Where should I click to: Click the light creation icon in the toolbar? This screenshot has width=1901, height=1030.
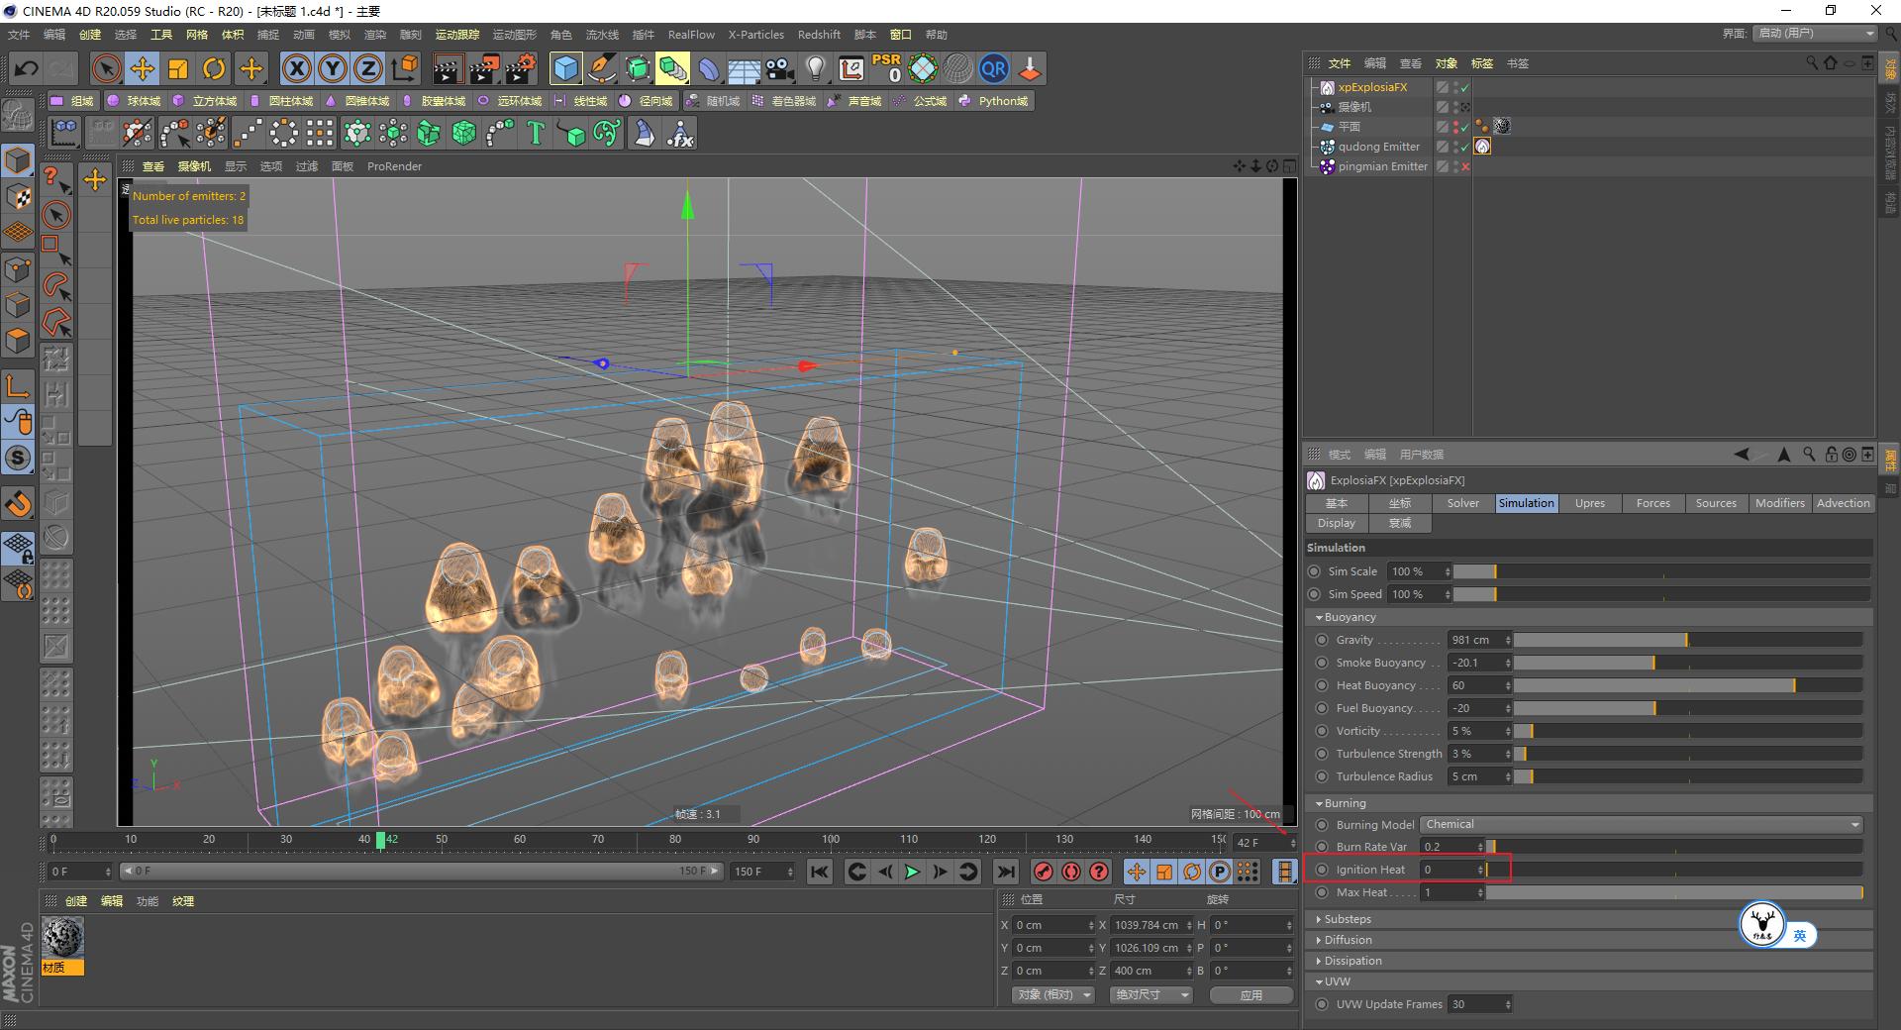click(x=814, y=68)
